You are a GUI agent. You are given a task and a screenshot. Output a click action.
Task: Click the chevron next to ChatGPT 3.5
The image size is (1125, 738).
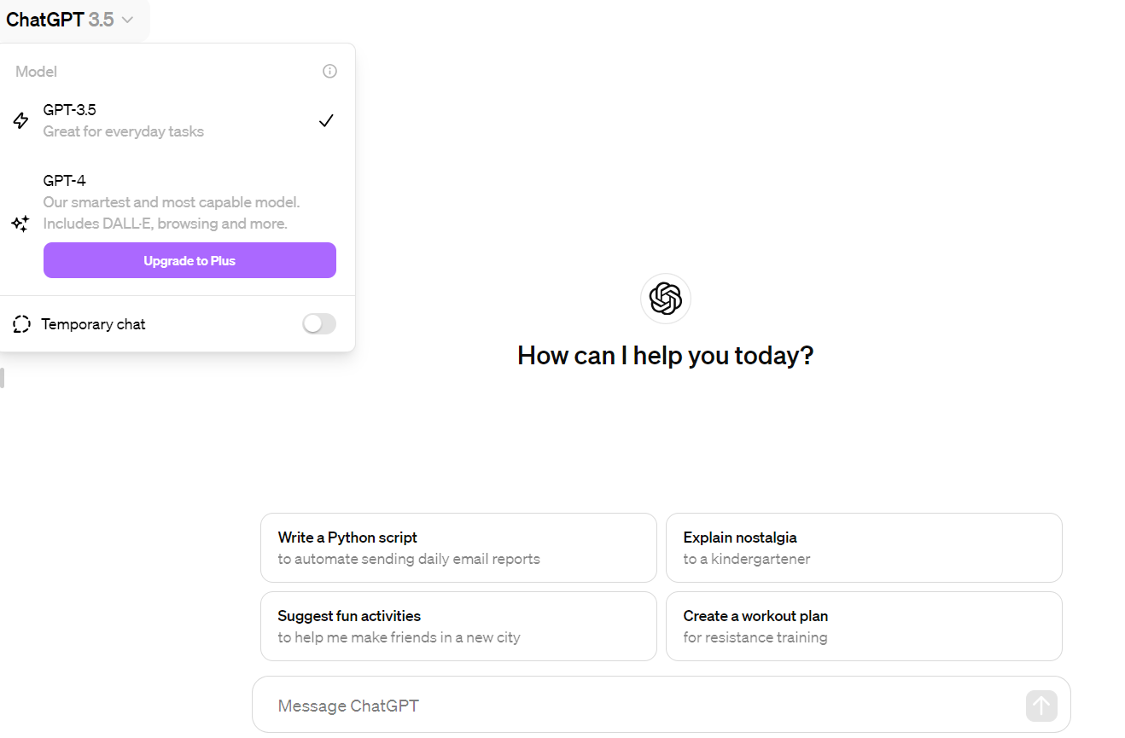click(127, 20)
